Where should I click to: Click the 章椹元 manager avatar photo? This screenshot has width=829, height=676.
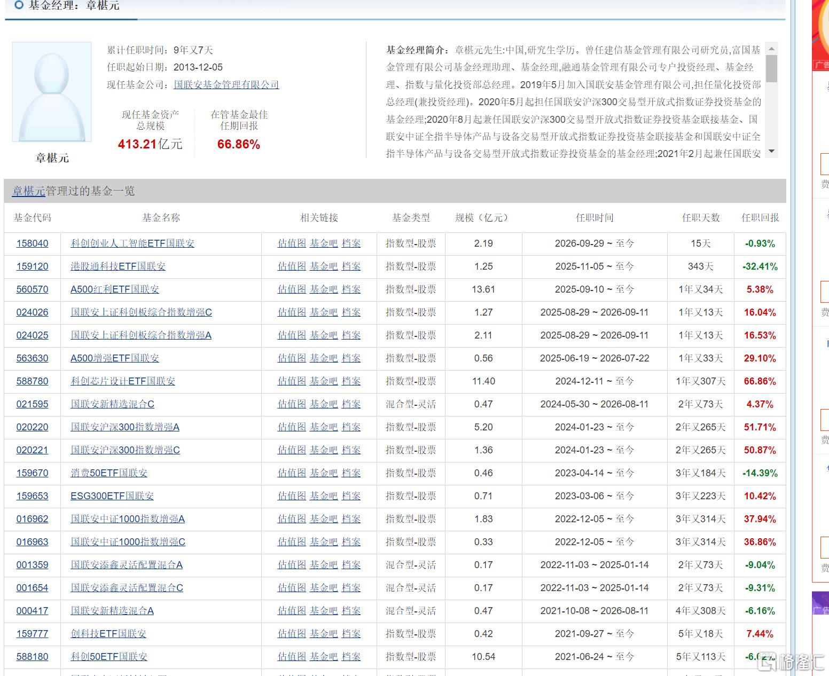click(x=52, y=92)
